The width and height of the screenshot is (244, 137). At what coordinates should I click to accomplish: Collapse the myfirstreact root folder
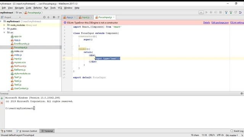point(1,21)
